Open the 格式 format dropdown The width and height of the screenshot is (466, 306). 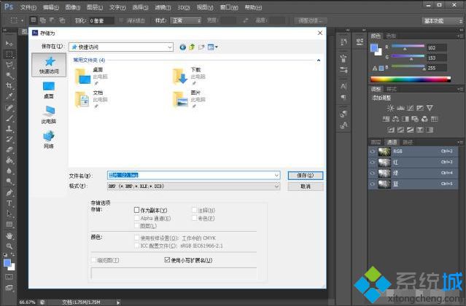click(x=193, y=186)
